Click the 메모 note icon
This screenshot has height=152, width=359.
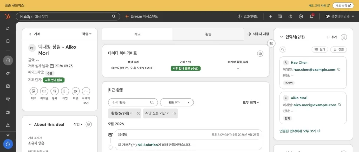click(x=34, y=91)
